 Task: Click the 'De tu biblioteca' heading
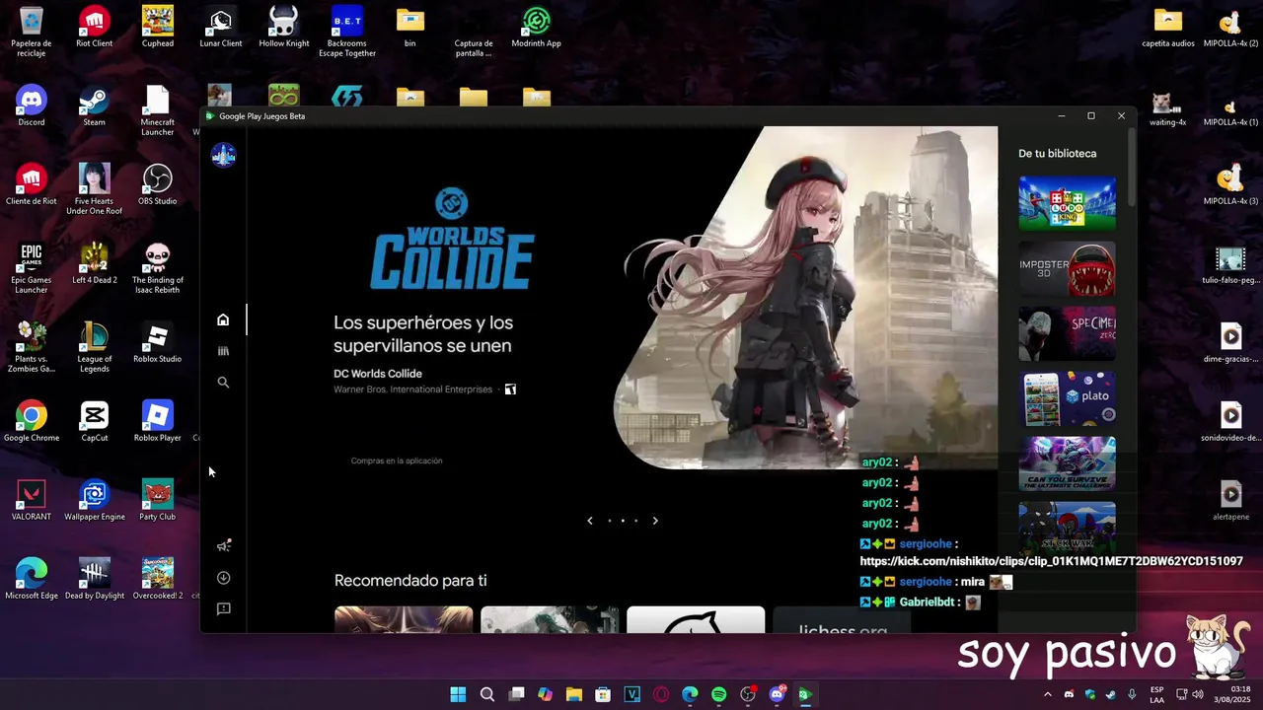[x=1057, y=154]
